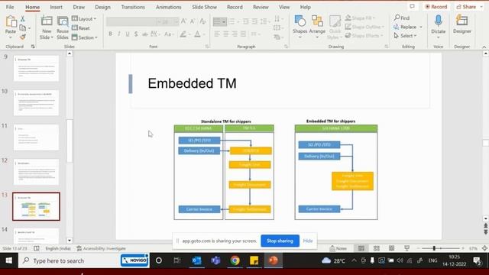This screenshot has width=489, height=275.
Task: Switch to the Slide Show tab
Action: pos(204,7)
